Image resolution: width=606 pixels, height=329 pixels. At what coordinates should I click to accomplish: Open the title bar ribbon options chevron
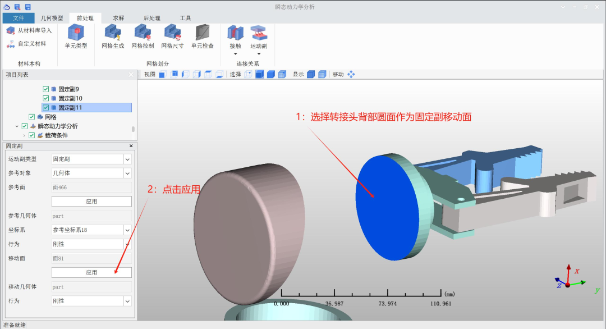[x=563, y=7]
